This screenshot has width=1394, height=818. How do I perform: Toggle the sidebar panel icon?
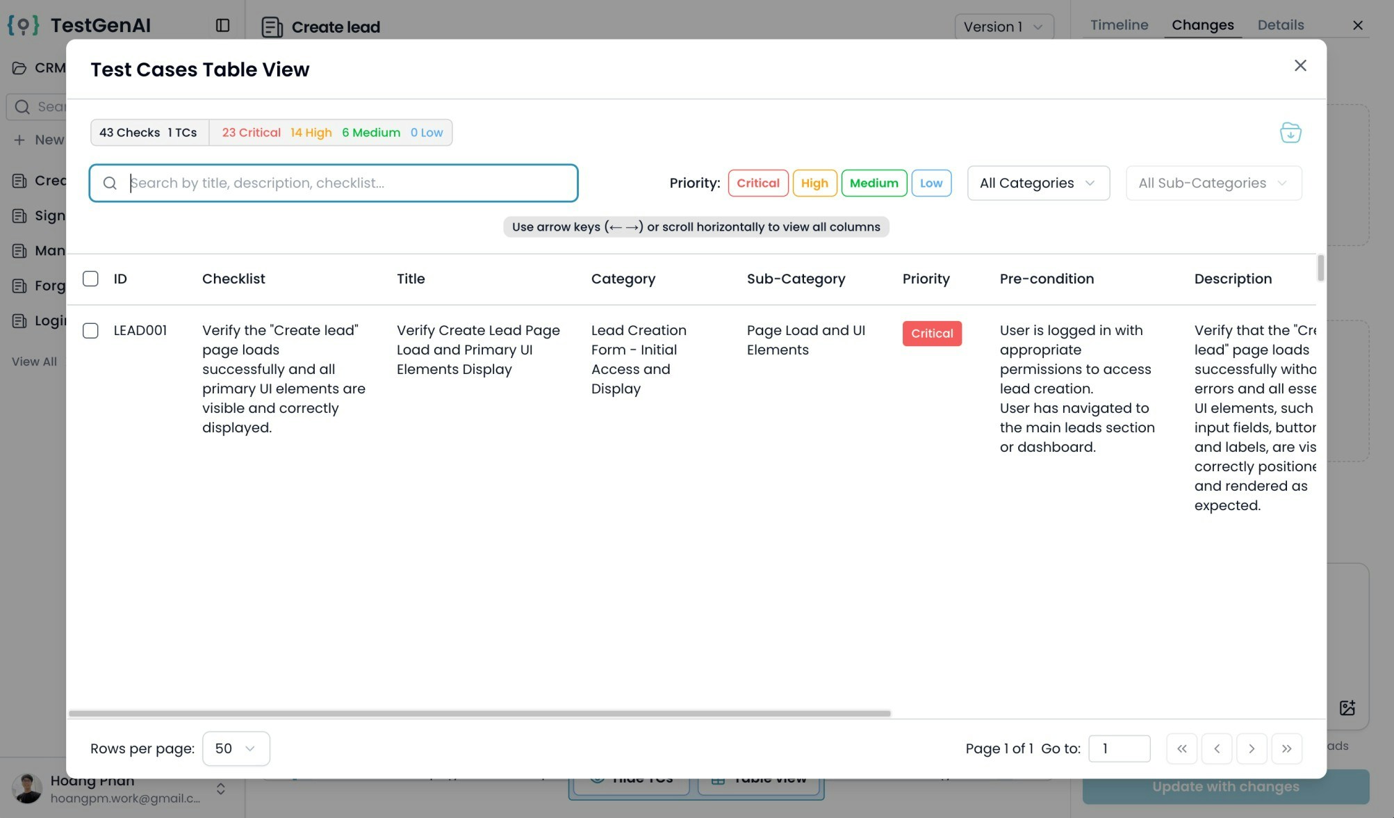pyautogui.click(x=222, y=26)
